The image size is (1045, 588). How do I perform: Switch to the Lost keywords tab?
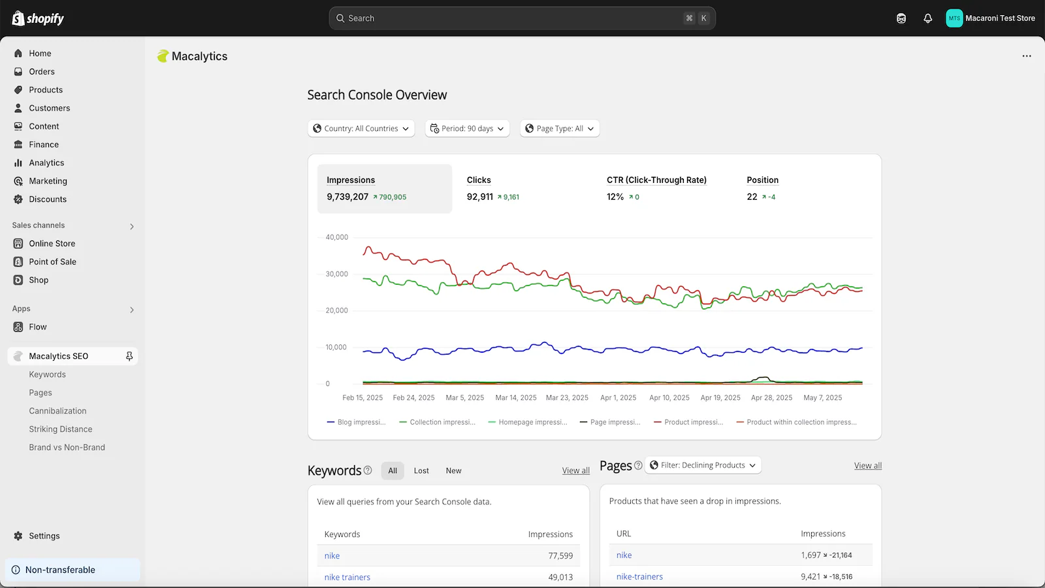pos(421,470)
